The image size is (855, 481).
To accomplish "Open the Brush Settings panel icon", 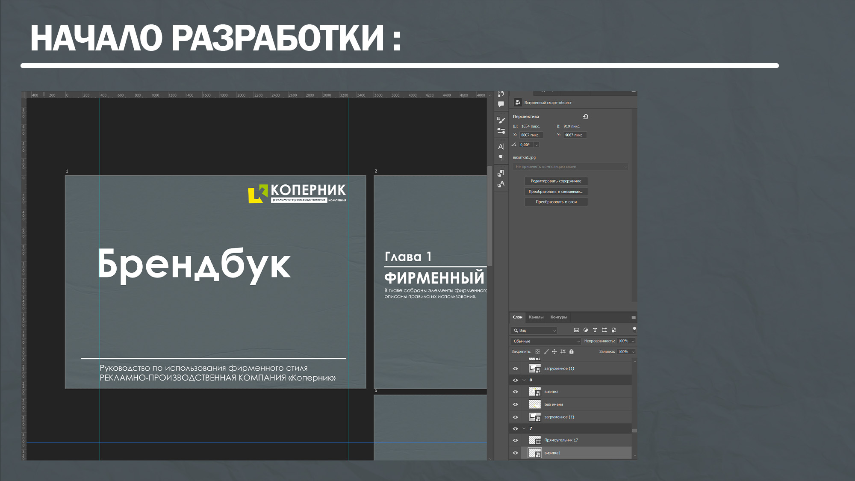I will 501,120.
